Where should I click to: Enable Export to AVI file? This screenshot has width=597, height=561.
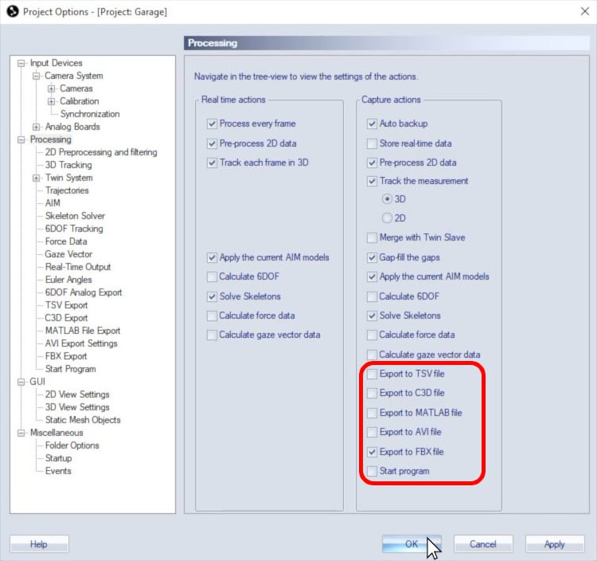click(x=372, y=432)
